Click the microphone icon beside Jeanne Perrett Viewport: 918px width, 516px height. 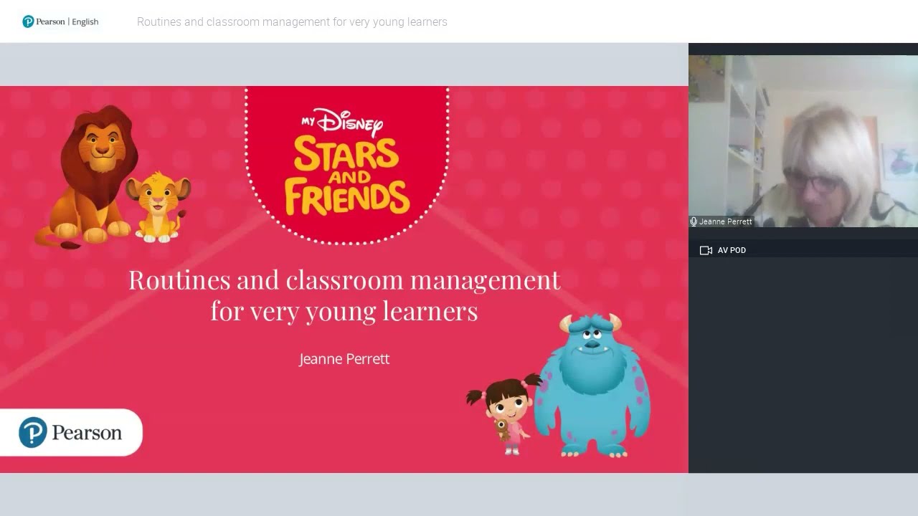point(694,222)
